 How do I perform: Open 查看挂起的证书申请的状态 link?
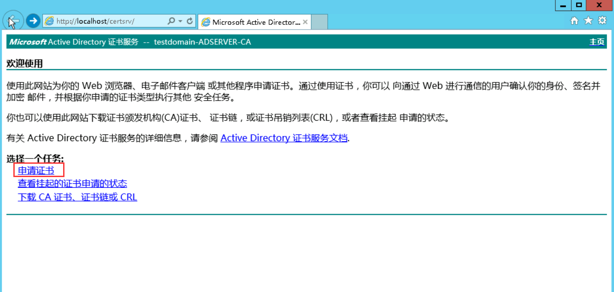72,183
